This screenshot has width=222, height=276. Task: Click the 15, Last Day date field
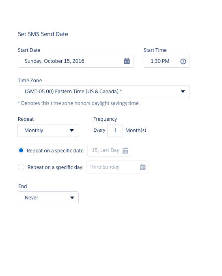109,150
